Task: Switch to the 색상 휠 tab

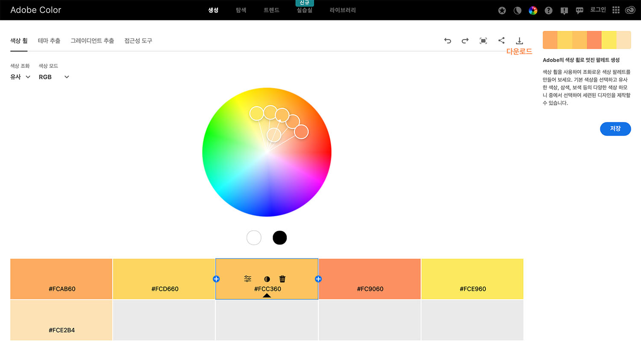Action: [19, 41]
